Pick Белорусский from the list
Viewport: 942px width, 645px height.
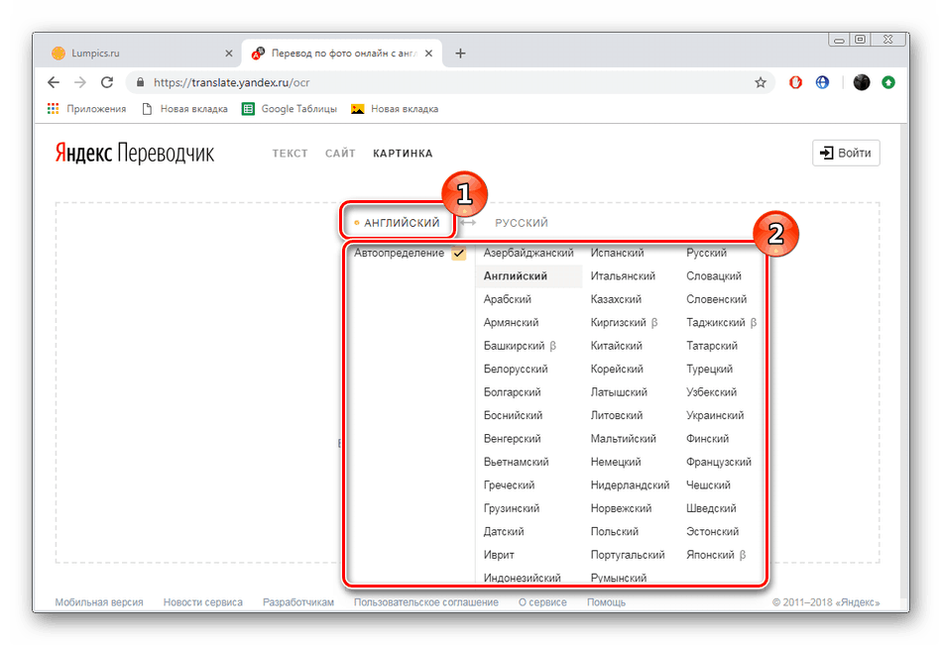516,369
